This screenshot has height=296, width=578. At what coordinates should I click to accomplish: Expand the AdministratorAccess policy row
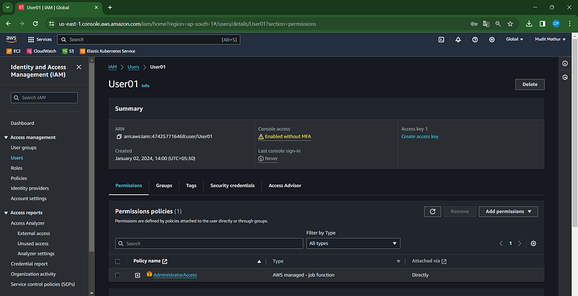point(137,276)
